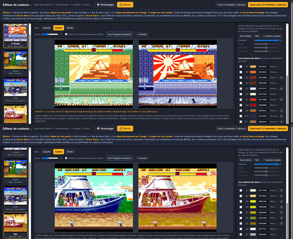Open the 'Color (2 variantes, 3 décors)' selector in the top header
Image resolution: width=293 pixels, height=239 pixels.
pos(231,5)
